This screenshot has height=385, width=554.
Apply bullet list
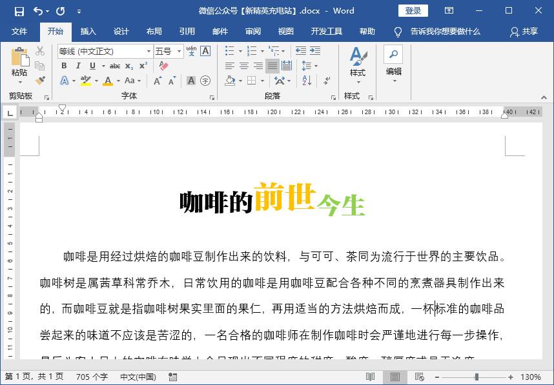(230, 51)
